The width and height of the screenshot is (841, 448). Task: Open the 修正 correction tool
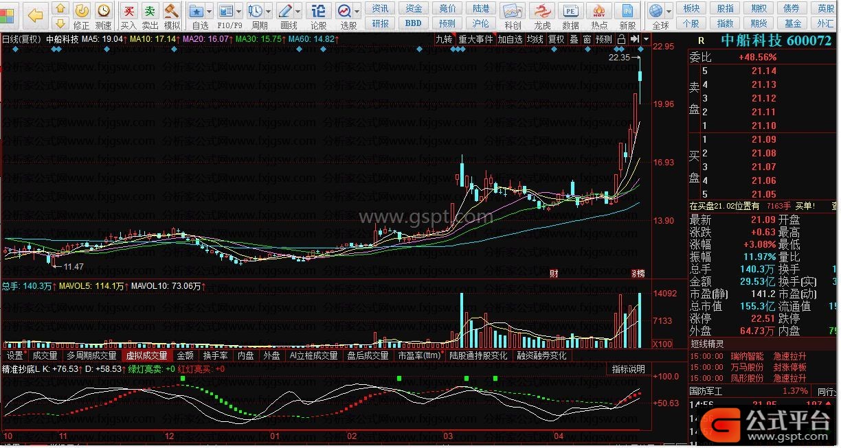click(x=82, y=16)
